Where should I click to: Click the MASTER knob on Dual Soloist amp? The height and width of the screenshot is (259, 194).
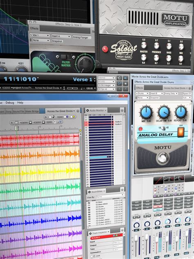pyautogui.click(x=144, y=45)
